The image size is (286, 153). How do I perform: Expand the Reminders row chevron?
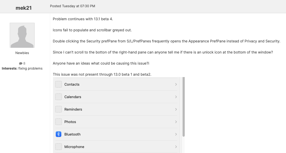(176, 109)
